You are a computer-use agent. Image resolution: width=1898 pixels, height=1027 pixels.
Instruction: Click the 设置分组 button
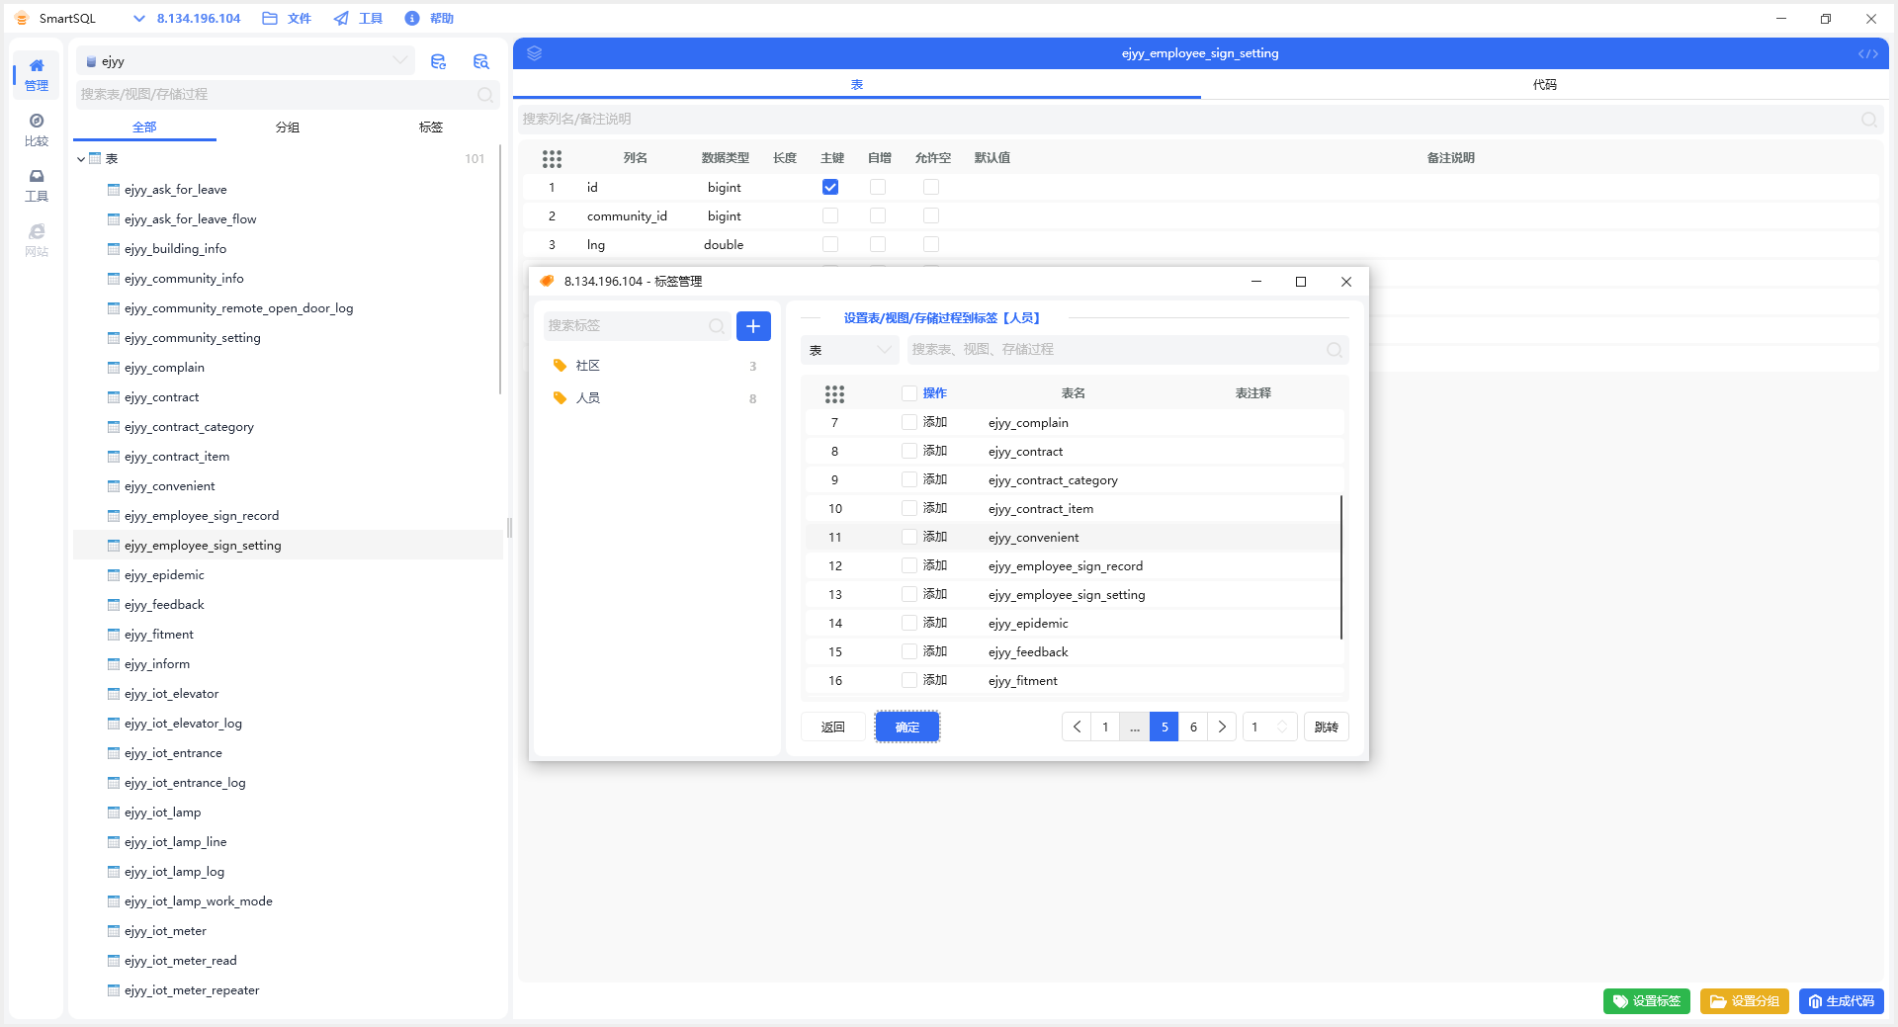[x=1745, y=1001]
